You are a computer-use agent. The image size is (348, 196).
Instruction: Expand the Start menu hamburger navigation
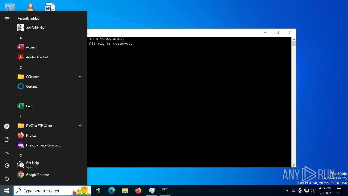(x=7, y=19)
